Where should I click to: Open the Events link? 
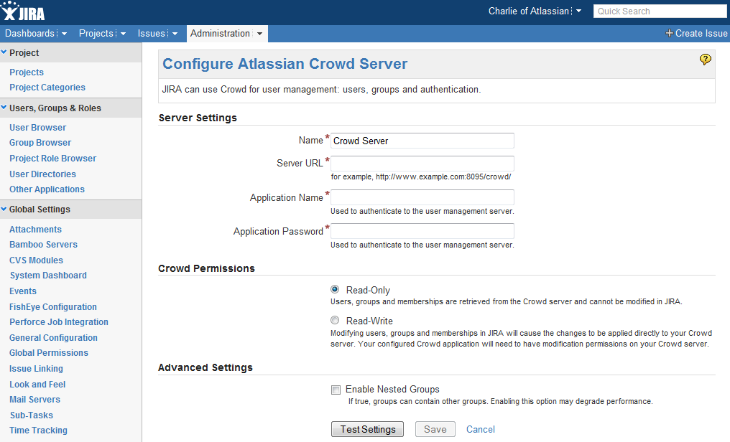click(23, 291)
